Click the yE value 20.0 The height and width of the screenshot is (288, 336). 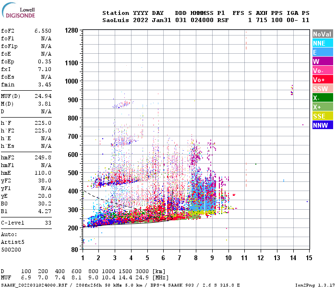tap(45, 196)
